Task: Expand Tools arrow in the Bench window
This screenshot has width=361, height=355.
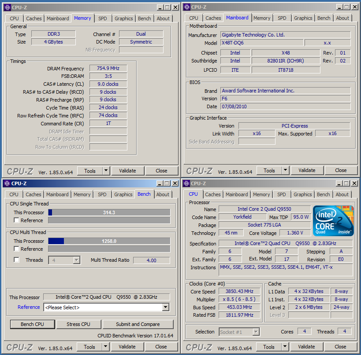Action: pyautogui.click(x=106, y=347)
